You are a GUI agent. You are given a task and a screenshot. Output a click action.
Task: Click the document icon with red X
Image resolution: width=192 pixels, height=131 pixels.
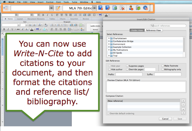[x=122, y=8]
